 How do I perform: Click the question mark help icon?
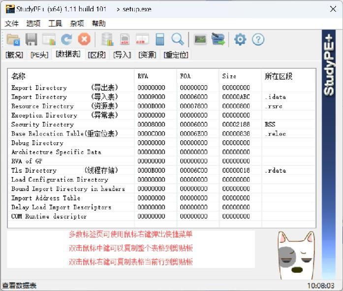pyautogui.click(x=258, y=39)
